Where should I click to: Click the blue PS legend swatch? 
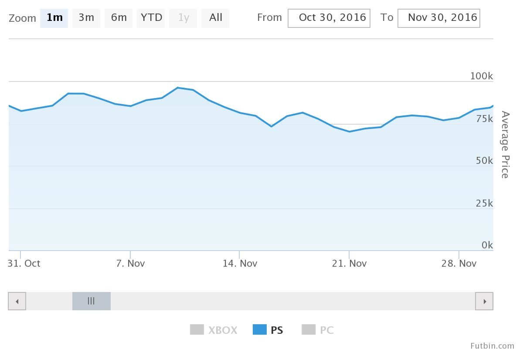[260, 330]
